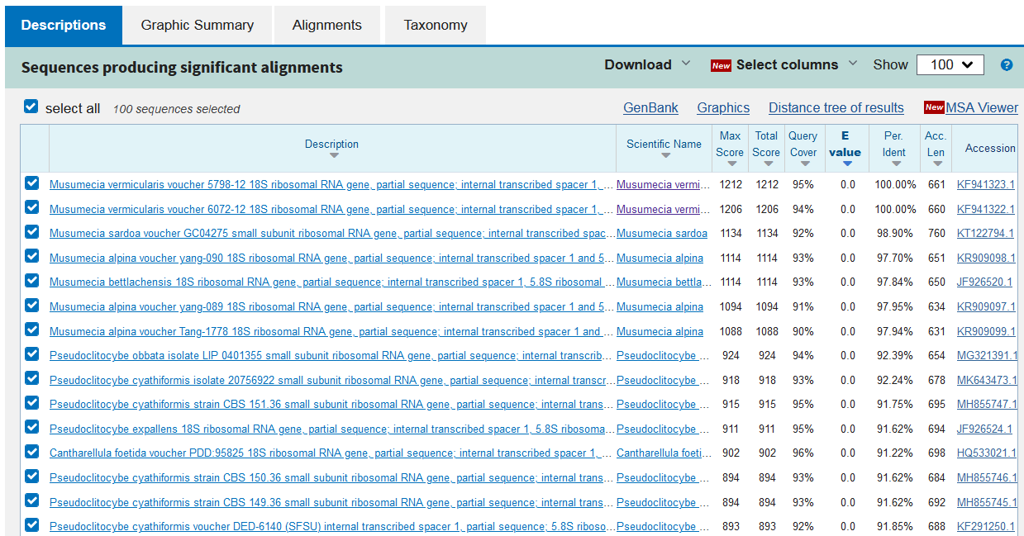Open the MSA Viewer link

click(x=981, y=108)
